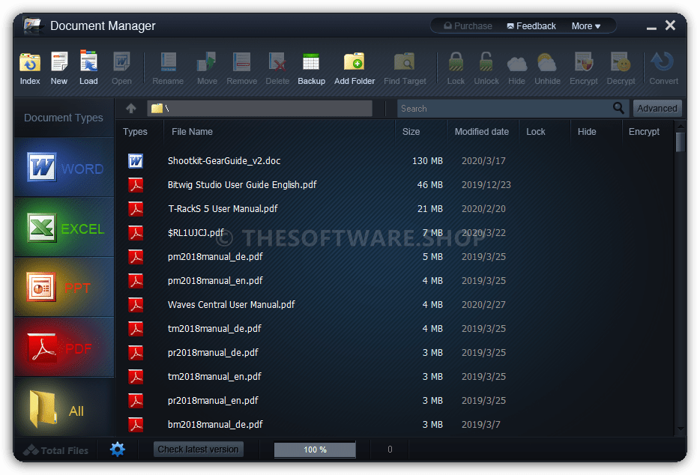Select file pm2018manual_de.pdf

pos(215,257)
